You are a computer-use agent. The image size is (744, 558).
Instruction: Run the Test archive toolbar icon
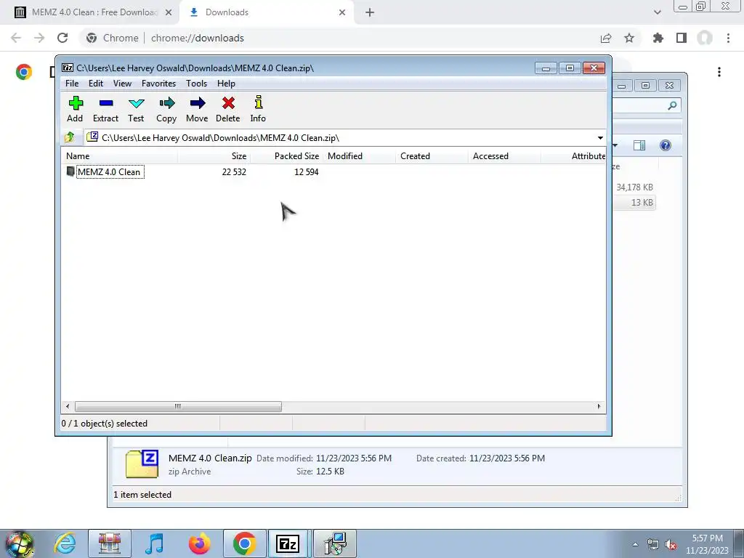point(136,109)
